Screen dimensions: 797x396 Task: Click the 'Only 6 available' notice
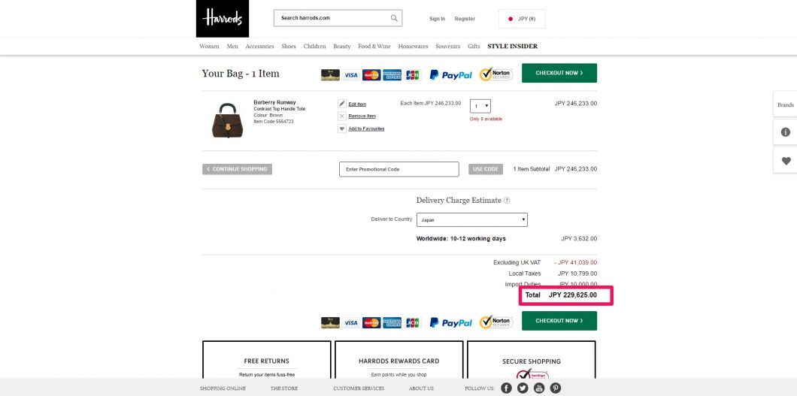point(486,119)
